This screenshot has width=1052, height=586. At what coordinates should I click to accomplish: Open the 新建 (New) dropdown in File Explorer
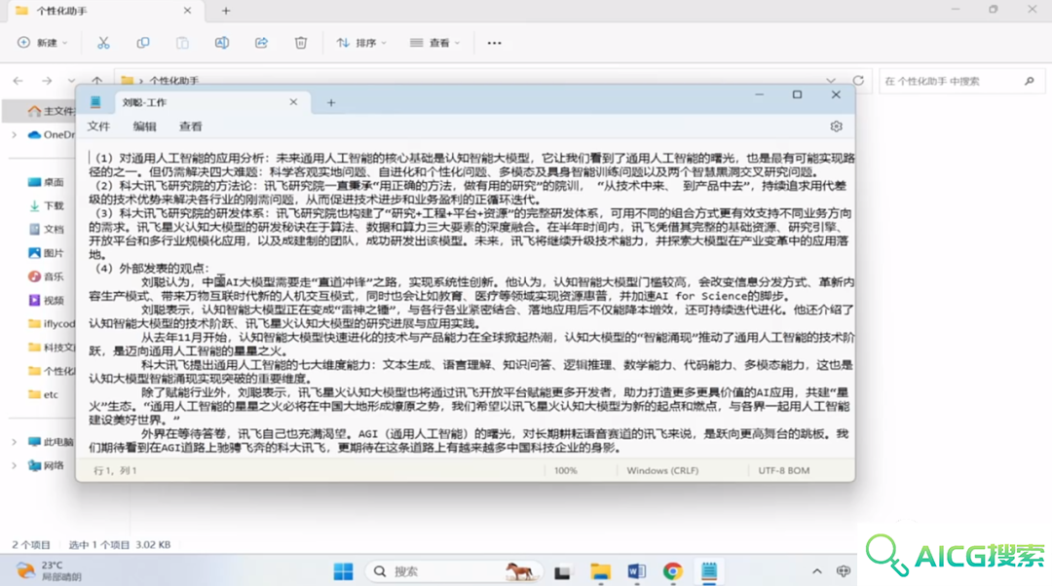tap(42, 43)
